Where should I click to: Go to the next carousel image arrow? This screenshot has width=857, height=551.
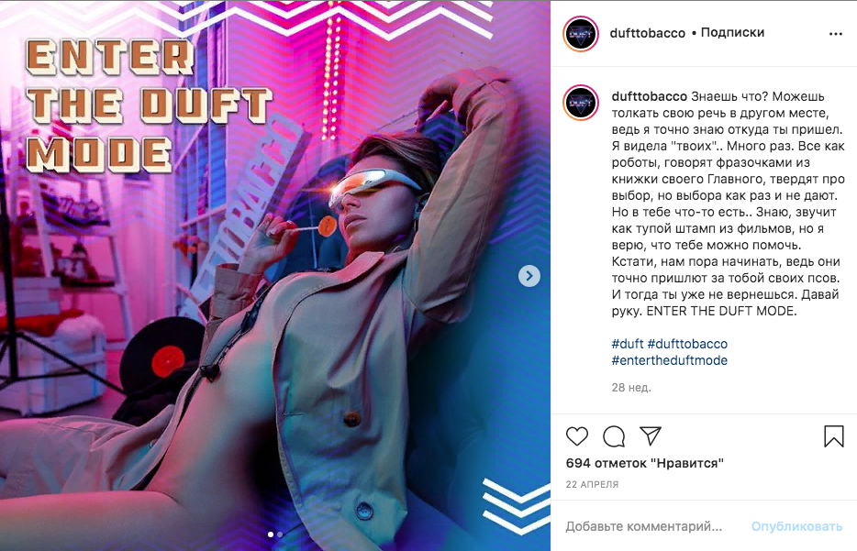[x=529, y=276]
